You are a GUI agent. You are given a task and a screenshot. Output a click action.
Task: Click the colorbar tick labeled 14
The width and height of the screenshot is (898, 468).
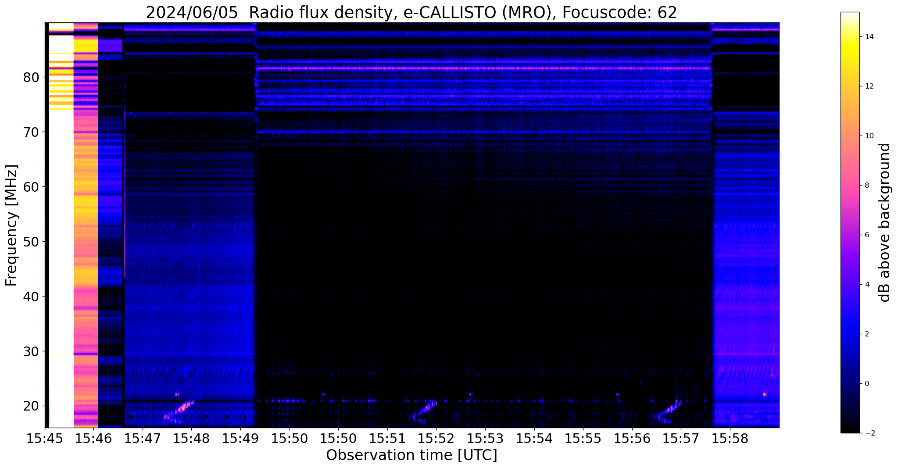(x=869, y=37)
